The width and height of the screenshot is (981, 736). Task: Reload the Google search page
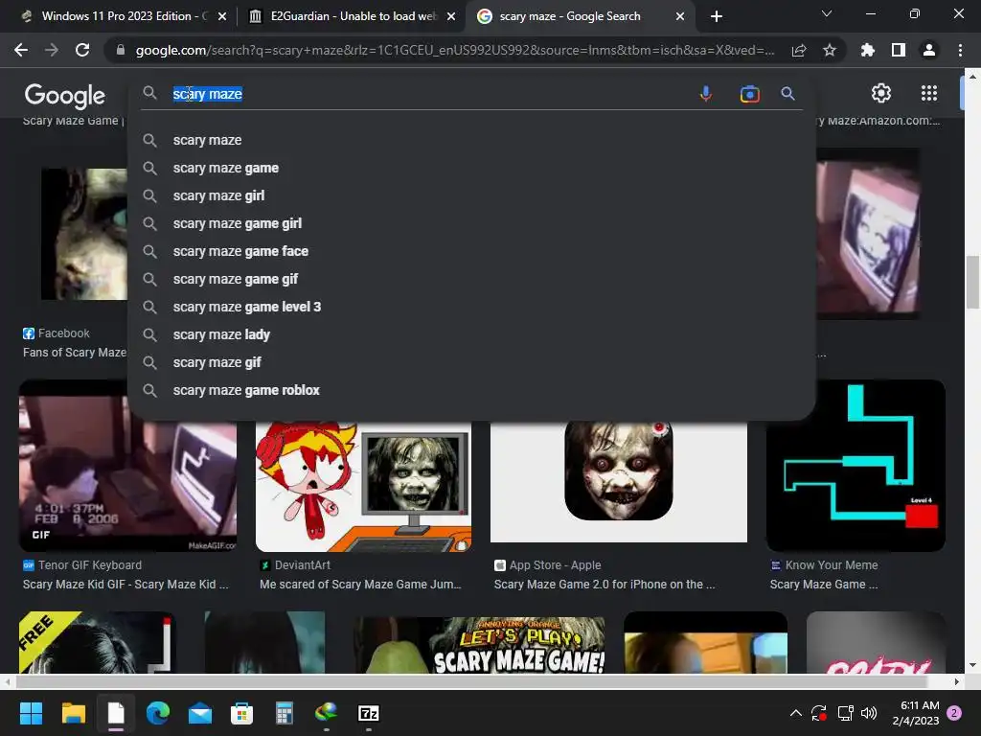tap(82, 50)
